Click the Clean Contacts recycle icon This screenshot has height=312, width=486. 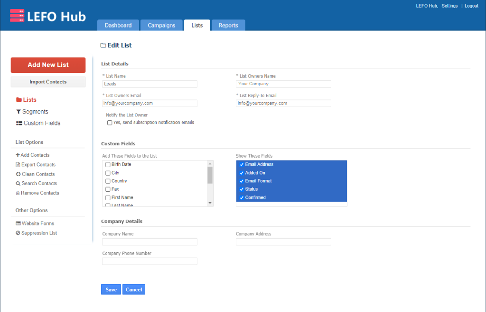pos(18,174)
